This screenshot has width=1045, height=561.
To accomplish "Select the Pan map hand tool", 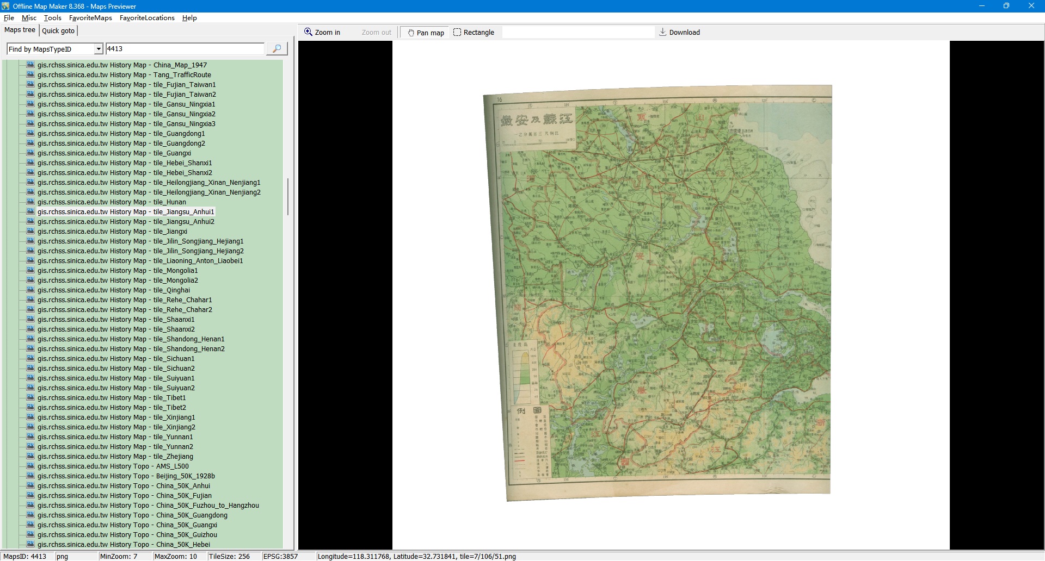I will click(425, 33).
